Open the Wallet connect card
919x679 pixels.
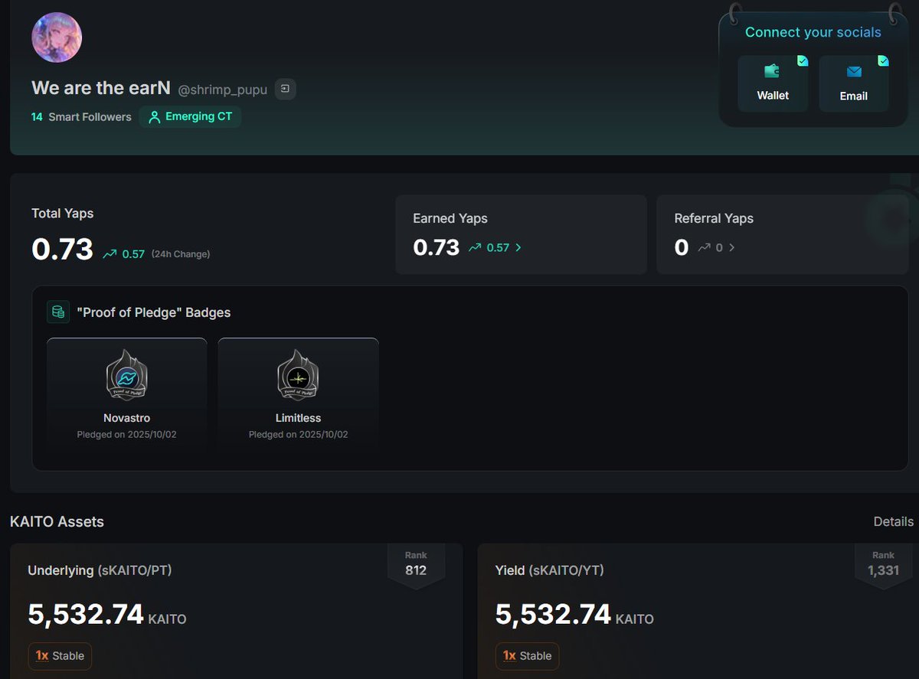pyautogui.click(x=773, y=83)
